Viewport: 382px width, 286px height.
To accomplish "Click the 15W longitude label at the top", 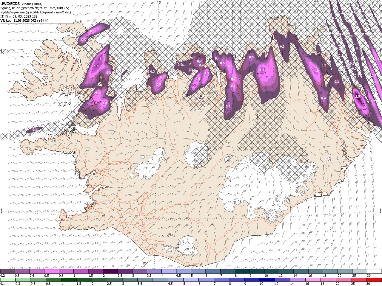I will point(316,1).
